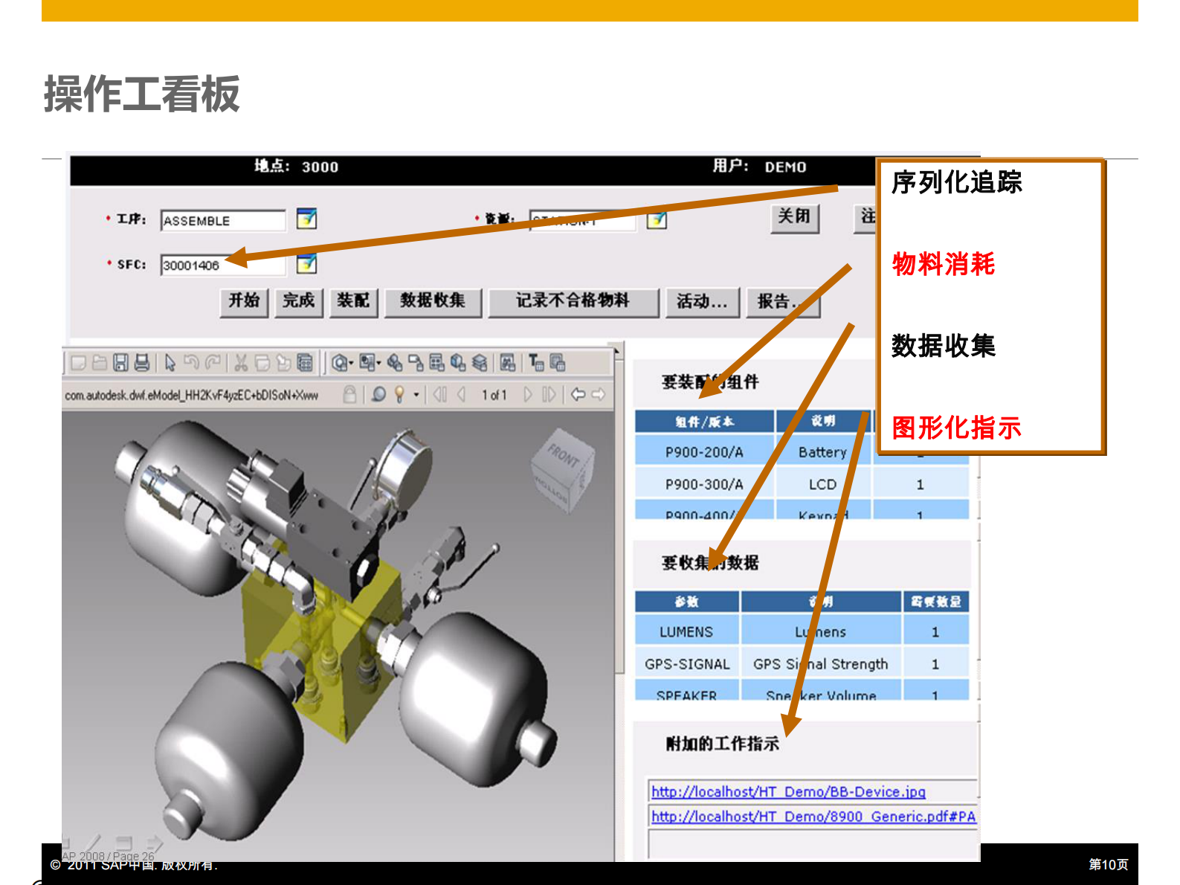Screen dimensions: 1180x885
Task: Click the 完成 button
Action: 299,302
